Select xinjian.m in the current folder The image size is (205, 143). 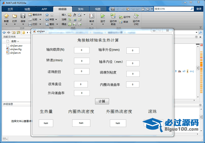[15, 53]
